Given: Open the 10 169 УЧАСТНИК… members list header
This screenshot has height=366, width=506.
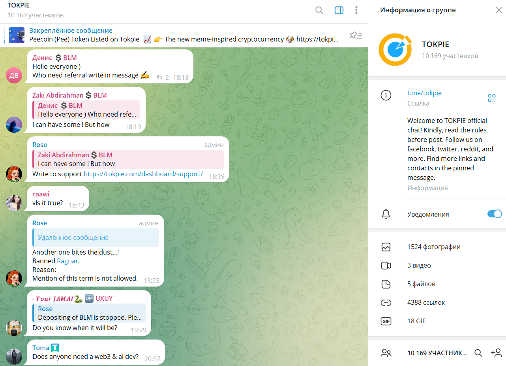Looking at the screenshot, I should pyautogui.click(x=437, y=353).
